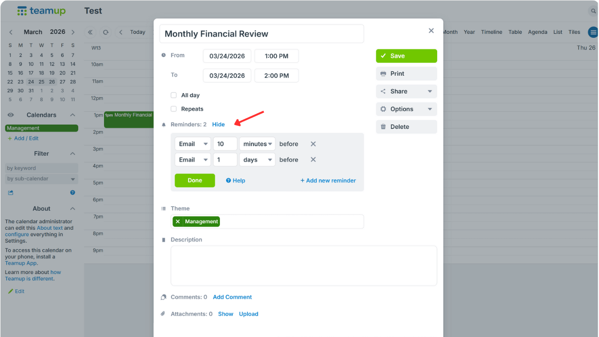Remove the 10 minutes email reminder

click(x=313, y=144)
